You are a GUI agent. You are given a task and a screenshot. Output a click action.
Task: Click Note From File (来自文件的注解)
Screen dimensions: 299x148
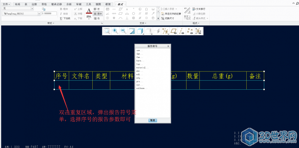[171, 14]
